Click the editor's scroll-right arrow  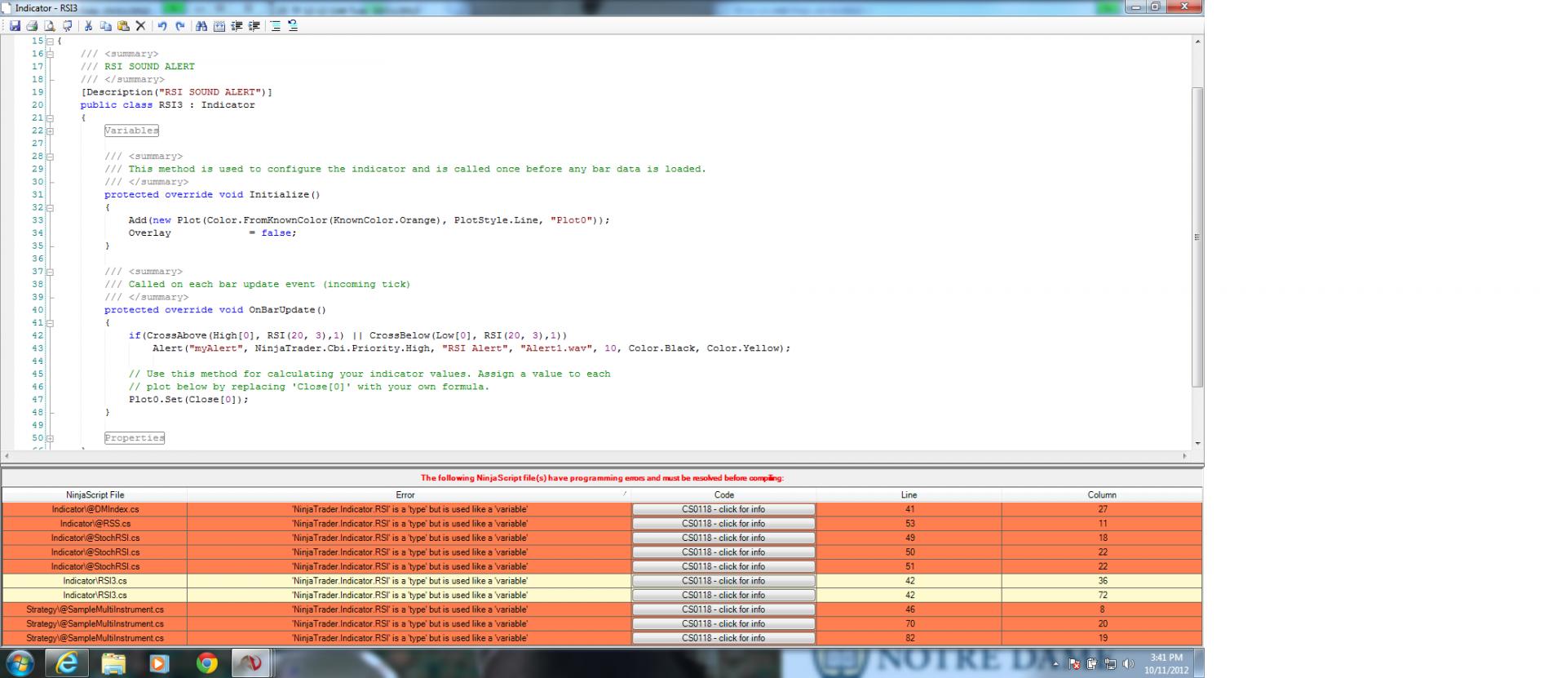point(1185,456)
